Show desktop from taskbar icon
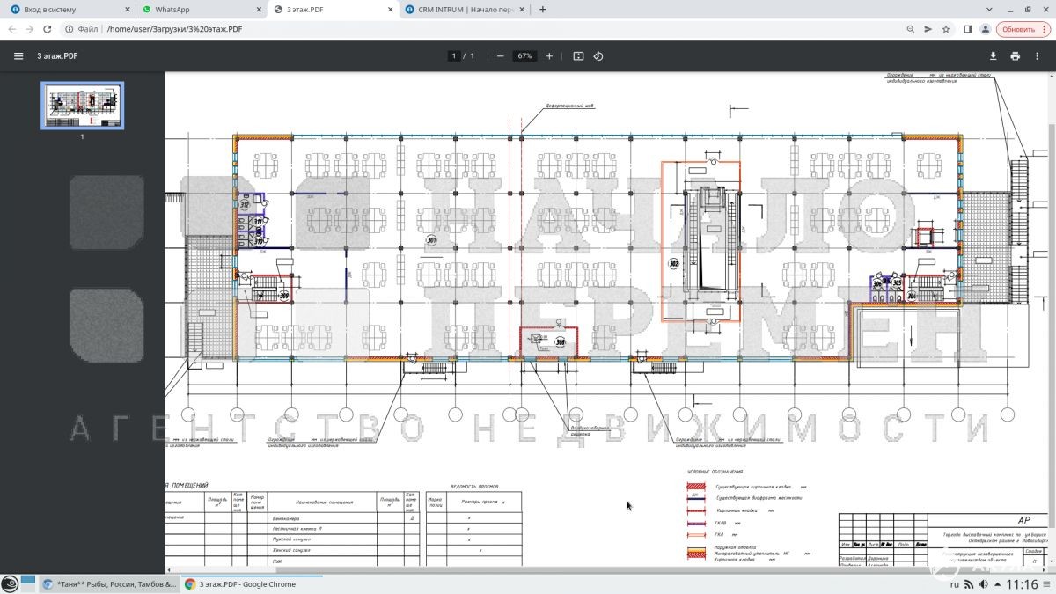1056x594 pixels. pyautogui.click(x=28, y=584)
